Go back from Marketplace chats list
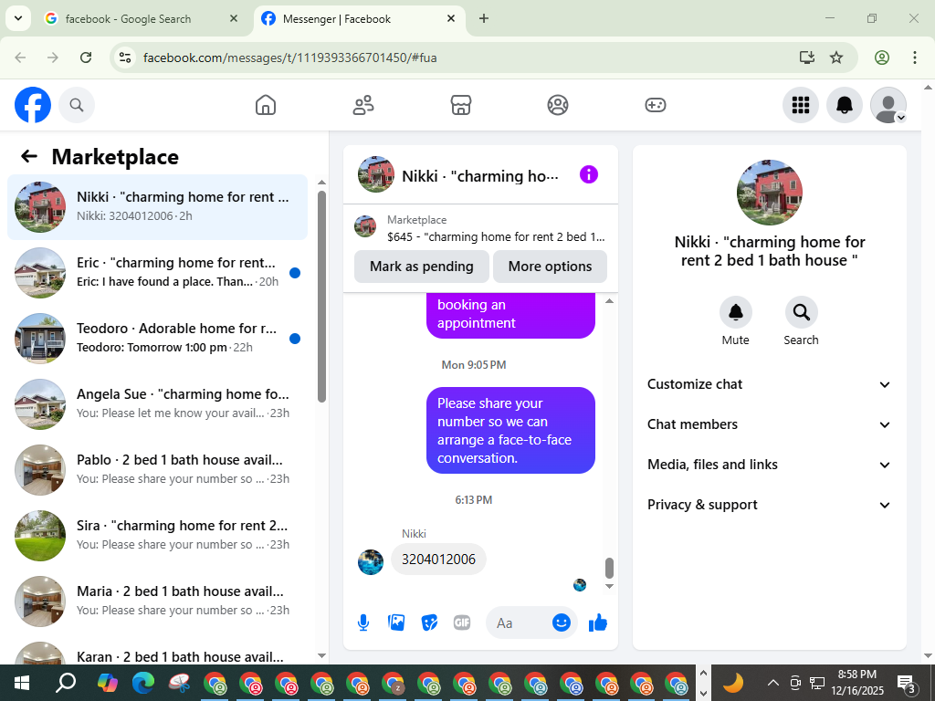 (28, 156)
